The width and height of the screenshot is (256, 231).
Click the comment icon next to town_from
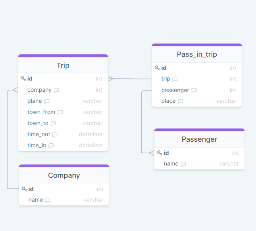coord(60,112)
